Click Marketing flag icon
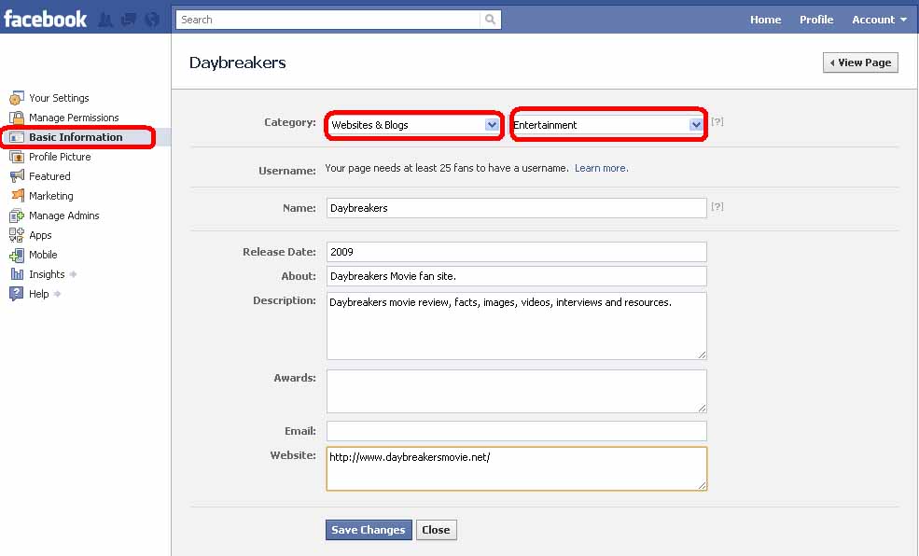 (17, 196)
